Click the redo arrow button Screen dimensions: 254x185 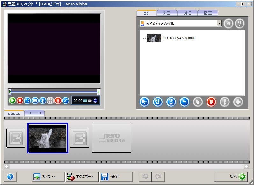click(x=158, y=177)
